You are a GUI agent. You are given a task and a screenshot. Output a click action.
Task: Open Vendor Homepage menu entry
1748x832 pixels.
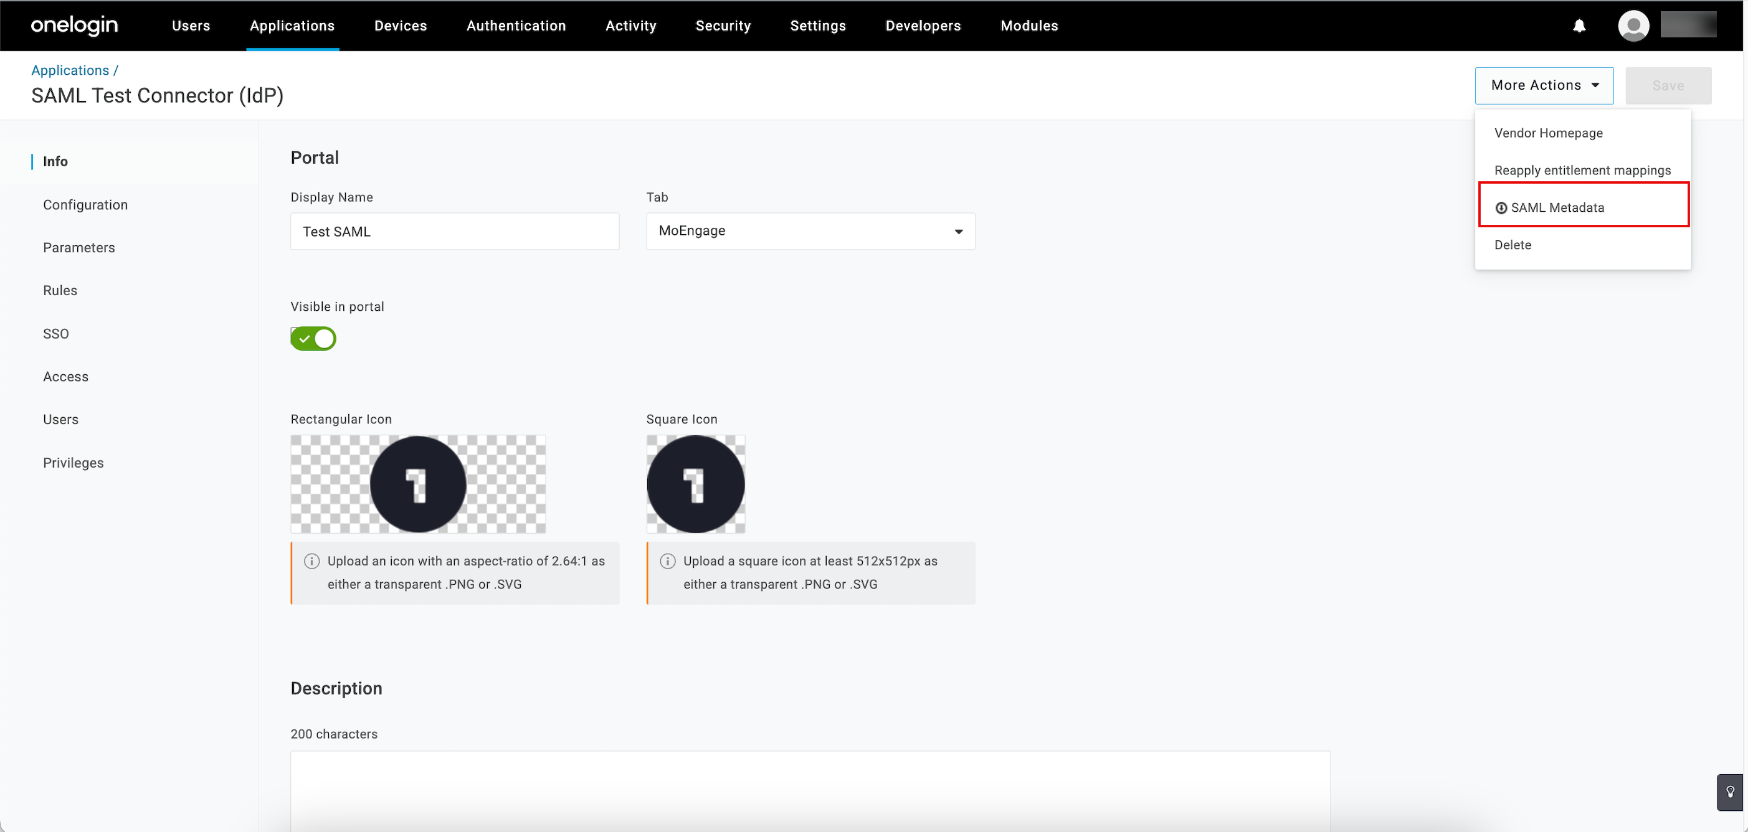click(1548, 133)
